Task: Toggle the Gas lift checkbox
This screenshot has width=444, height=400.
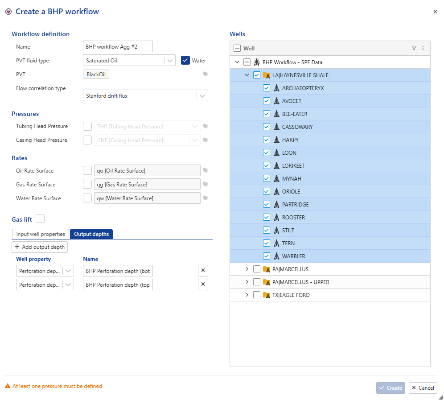Action: [40, 219]
